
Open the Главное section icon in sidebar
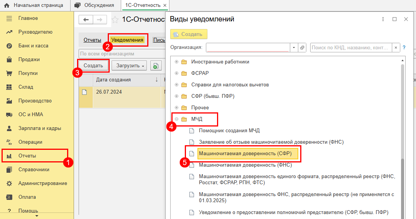pos(9,18)
